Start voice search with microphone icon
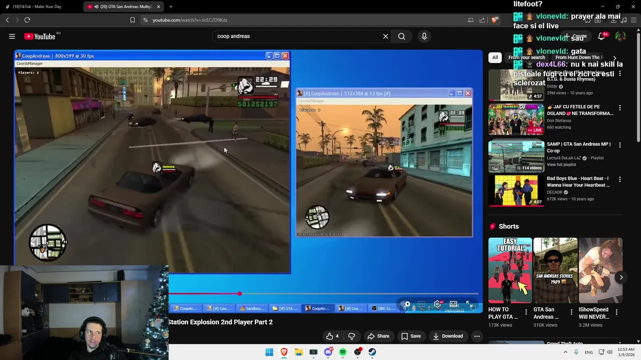641x360 pixels. (x=424, y=36)
